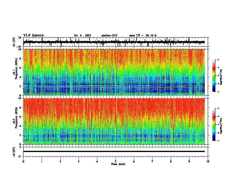Click the "ch.3(V)" y-axis label
The width and height of the screenshot is (234, 181).
14,152
